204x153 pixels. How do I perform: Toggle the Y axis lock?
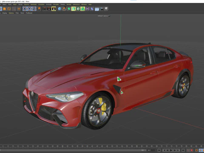29,9
